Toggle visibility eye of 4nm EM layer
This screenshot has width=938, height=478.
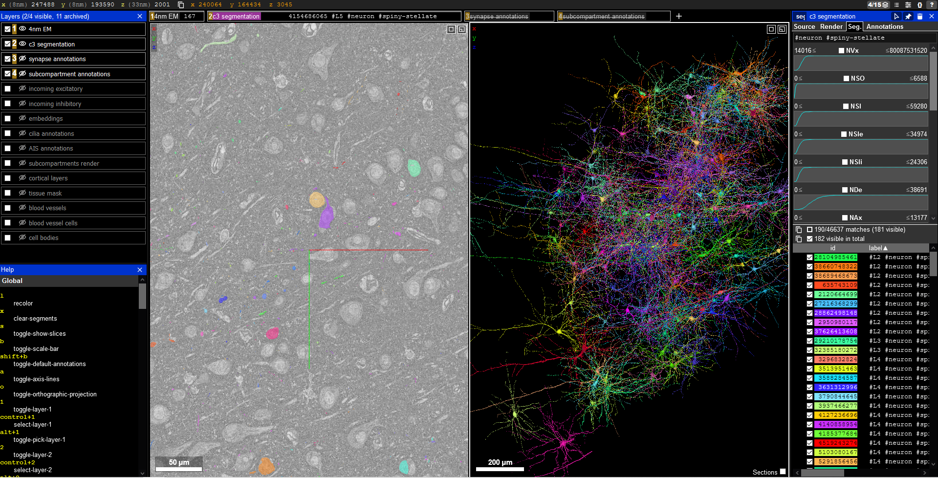click(22, 29)
